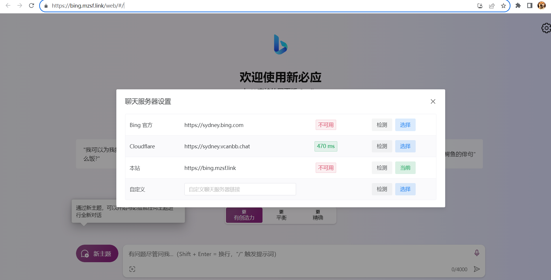Click the 聊天服务器设置 dialog title
This screenshot has width=551, height=280.
pyautogui.click(x=148, y=101)
